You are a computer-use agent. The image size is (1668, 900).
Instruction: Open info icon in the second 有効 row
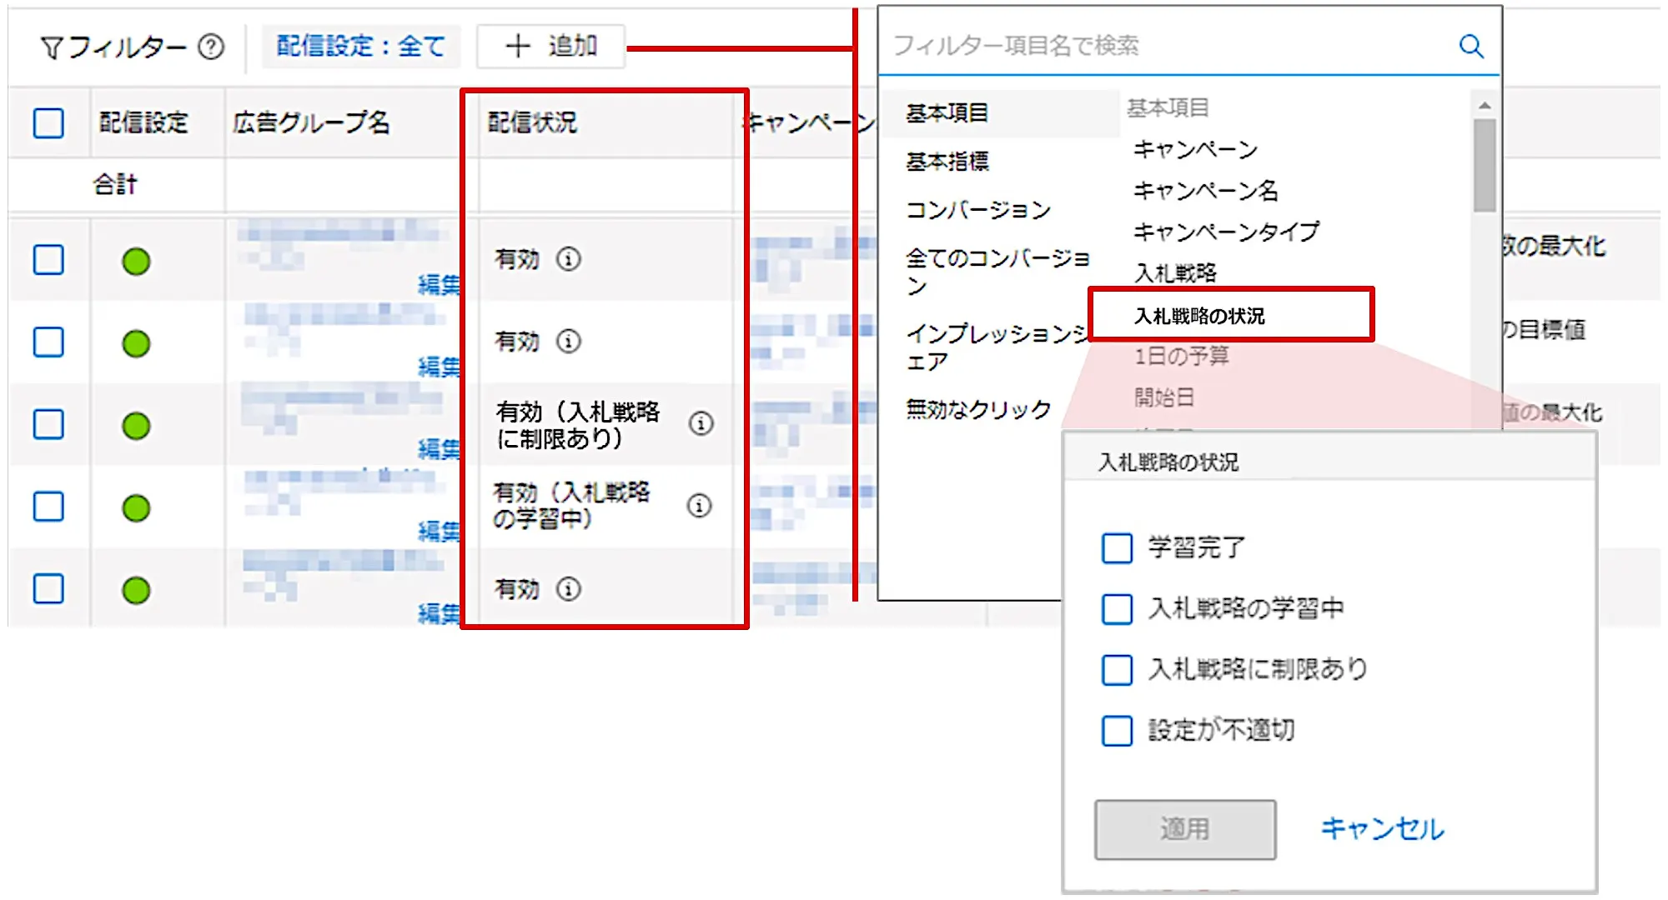(569, 341)
